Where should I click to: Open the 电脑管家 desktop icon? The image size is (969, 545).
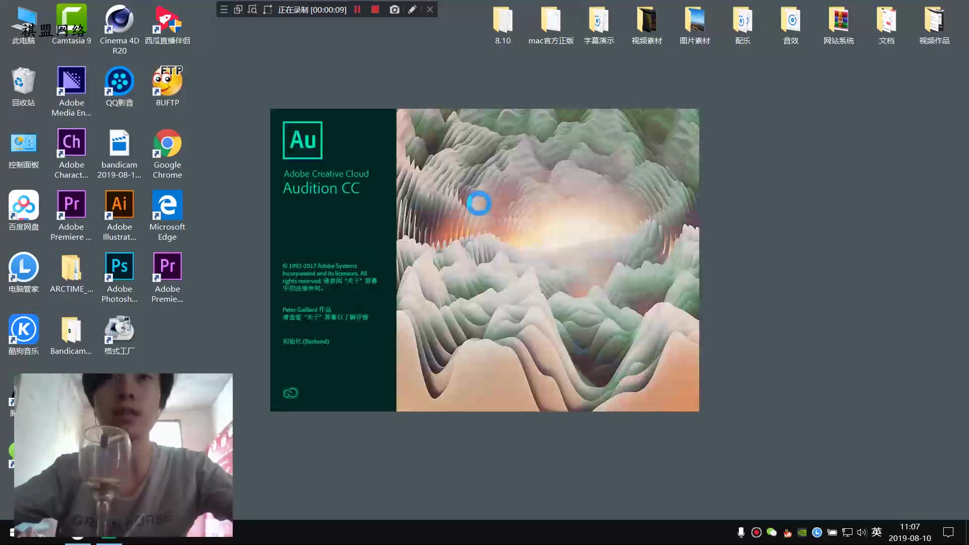tap(23, 272)
